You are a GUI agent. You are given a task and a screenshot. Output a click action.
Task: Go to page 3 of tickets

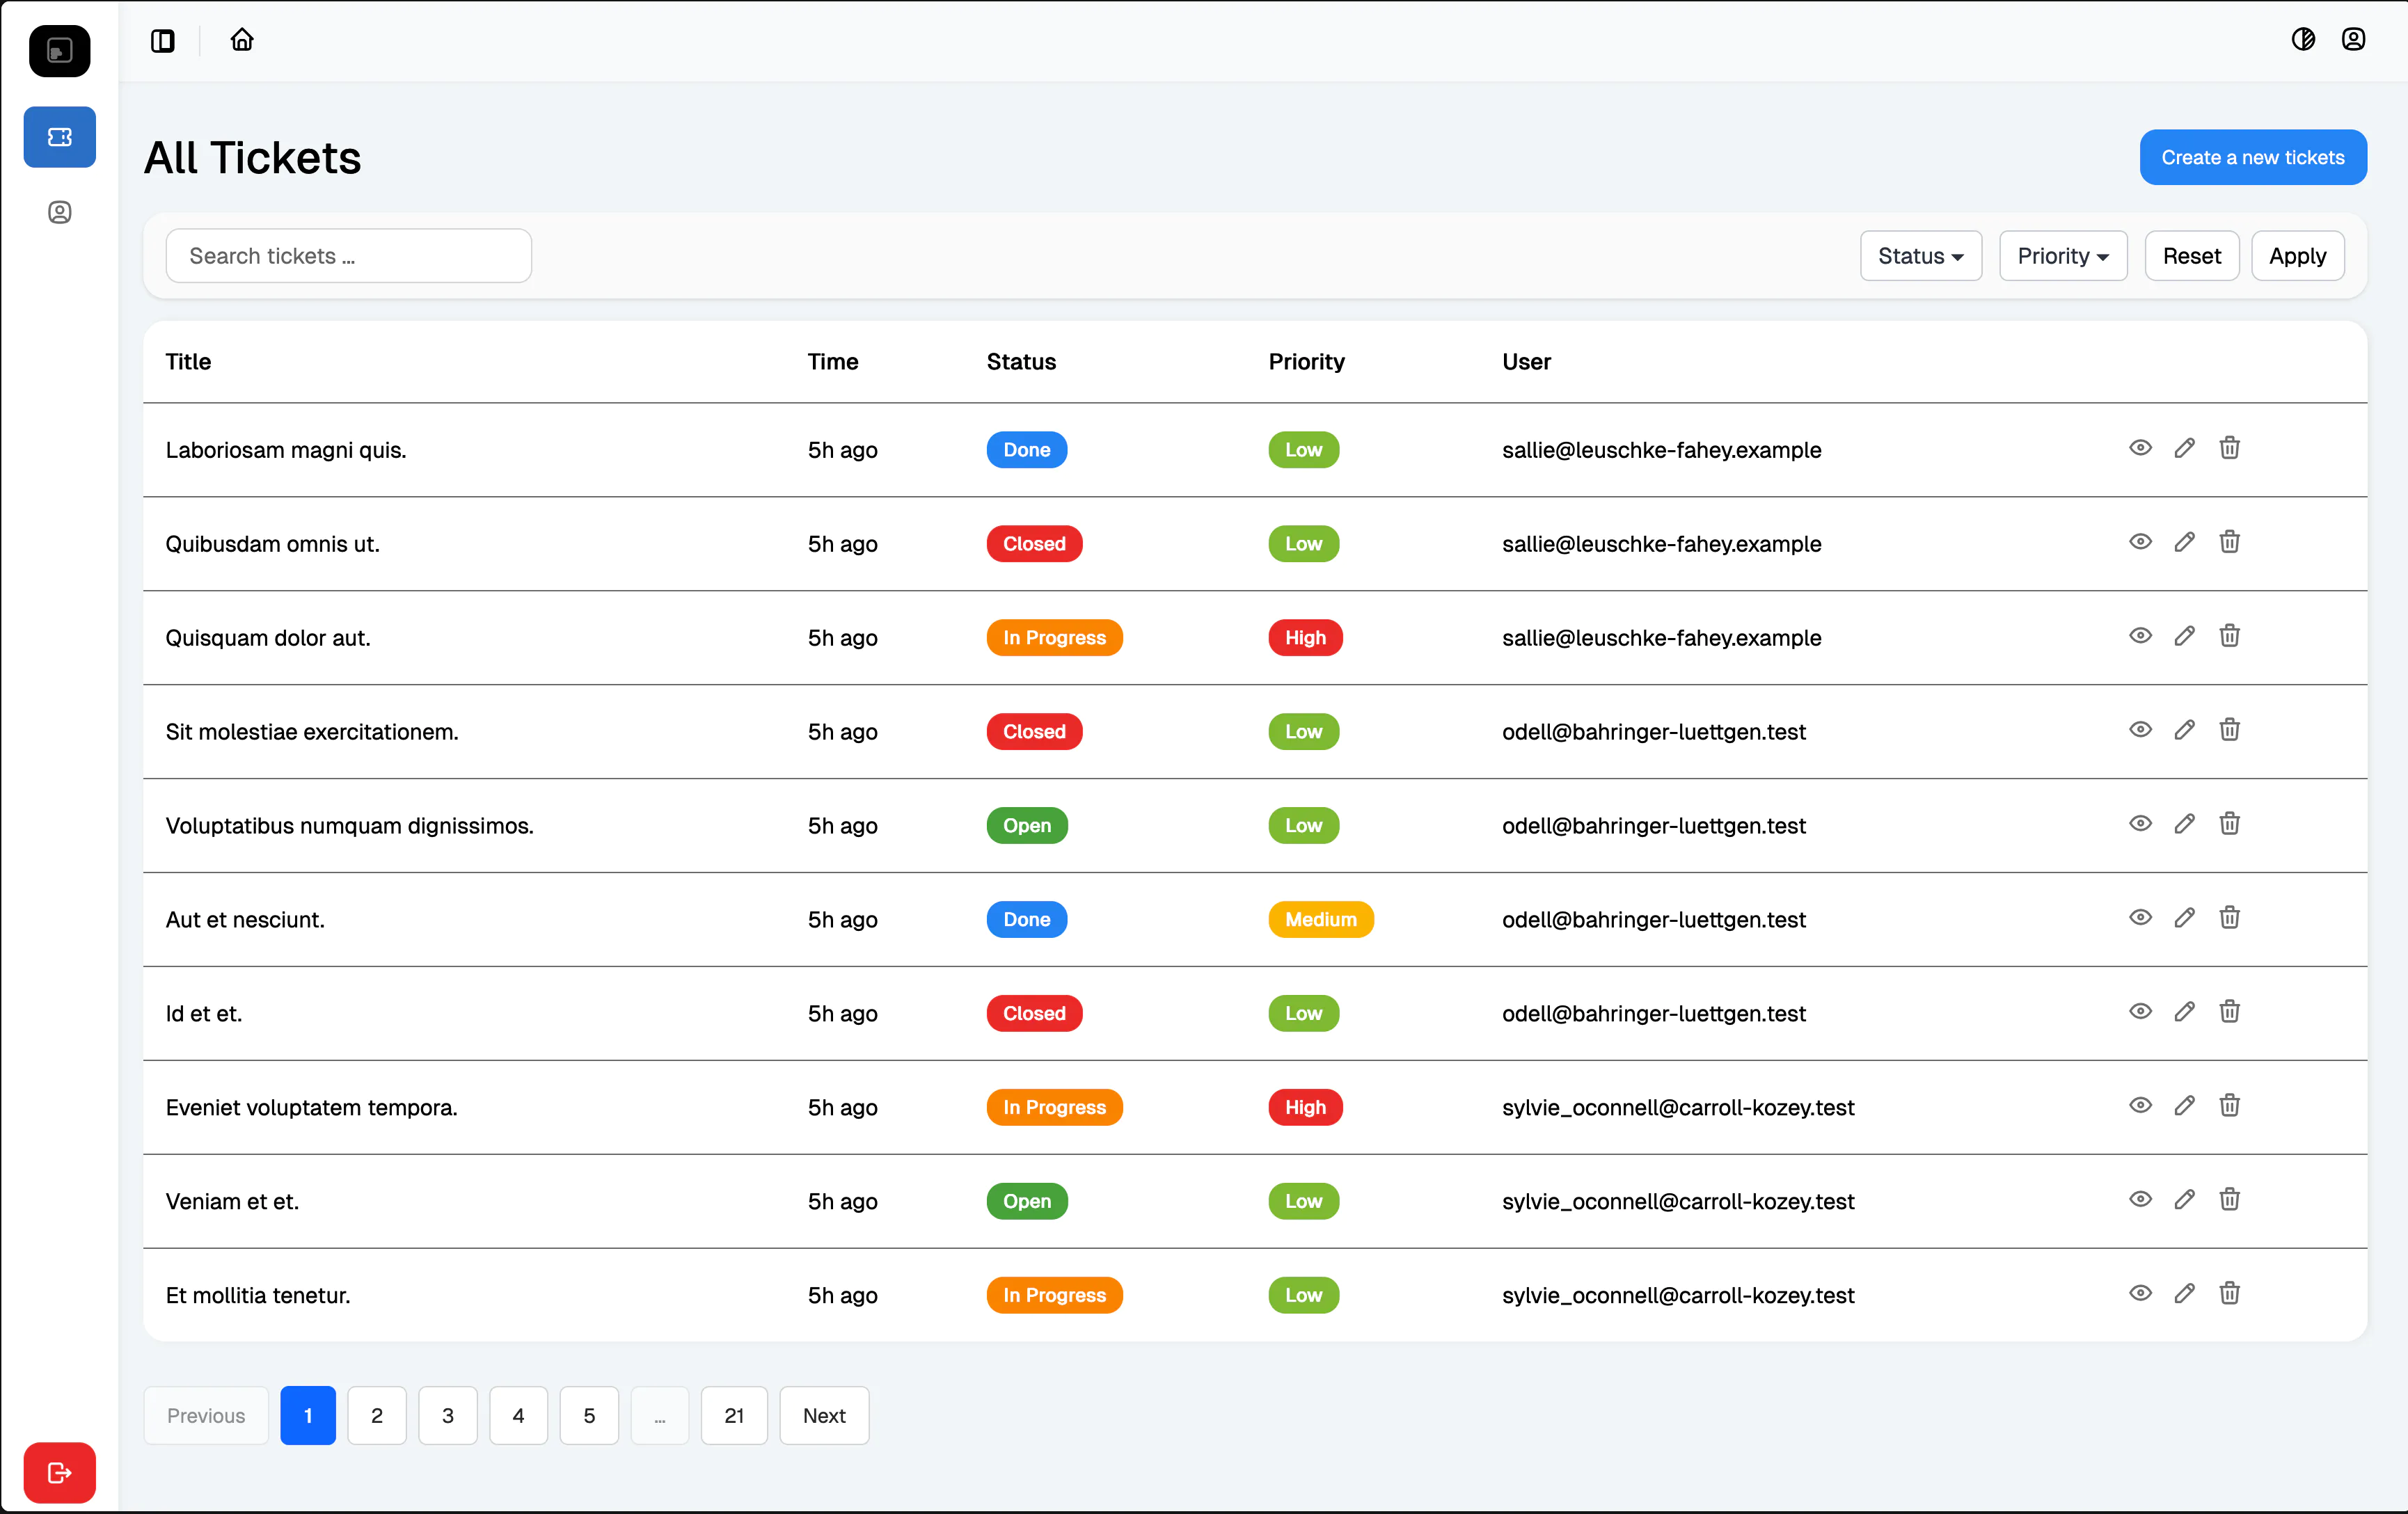[x=447, y=1415]
